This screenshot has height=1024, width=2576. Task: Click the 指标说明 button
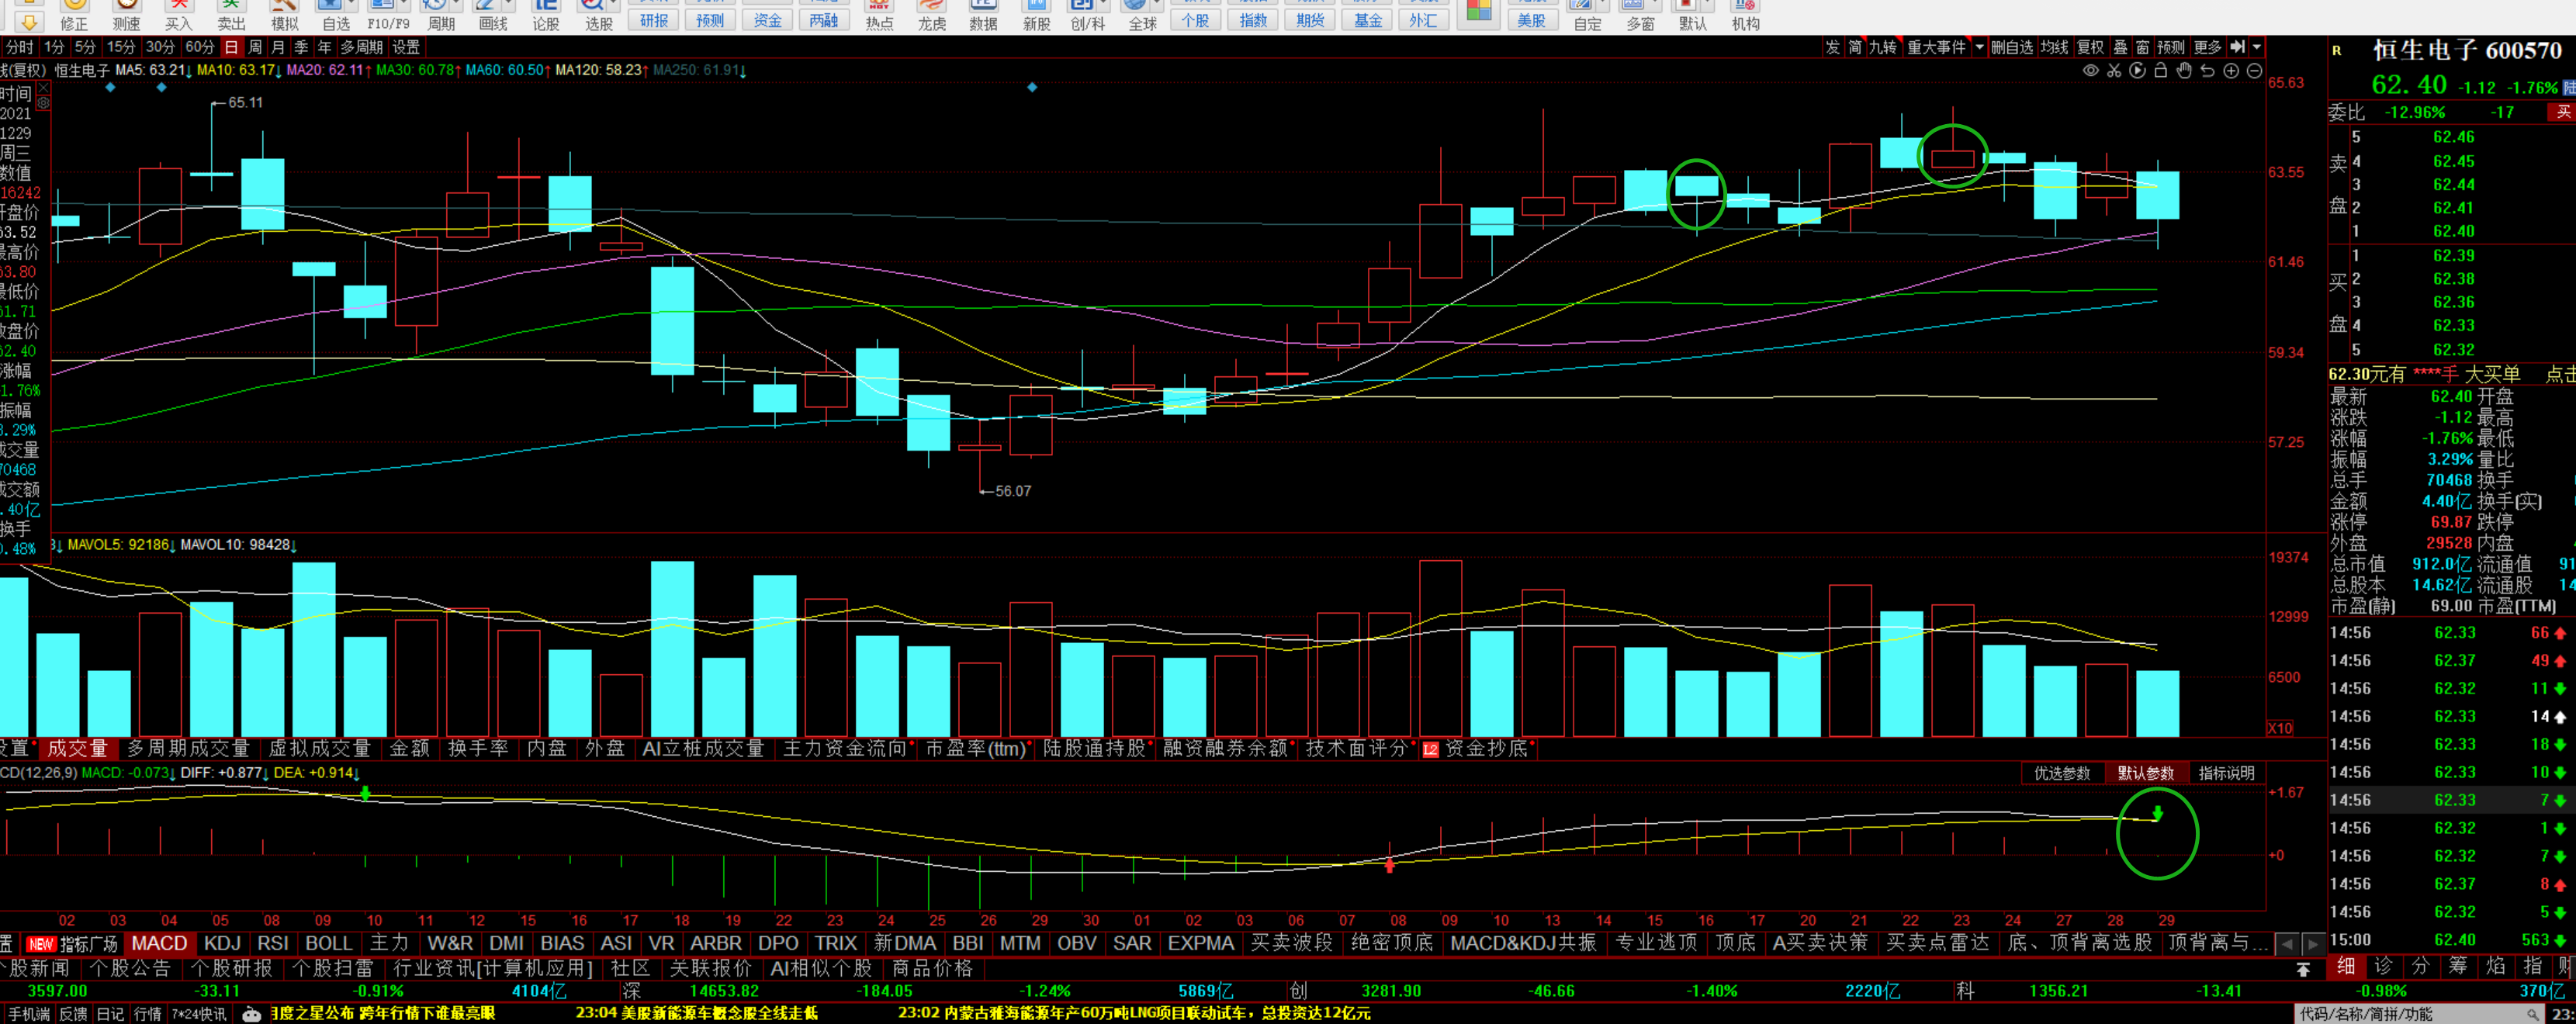tap(2226, 773)
